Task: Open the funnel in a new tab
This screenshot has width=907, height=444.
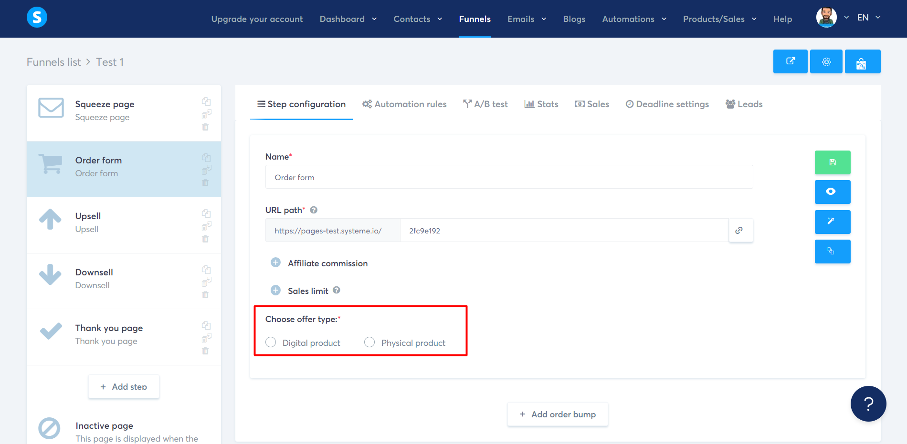Action: pos(790,61)
